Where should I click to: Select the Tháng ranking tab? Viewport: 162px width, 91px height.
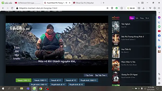tap(142, 18)
